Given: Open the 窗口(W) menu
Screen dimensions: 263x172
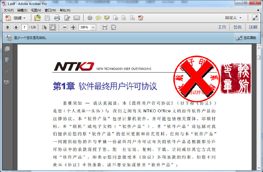Looking at the screenshot, I should tap(50, 11).
